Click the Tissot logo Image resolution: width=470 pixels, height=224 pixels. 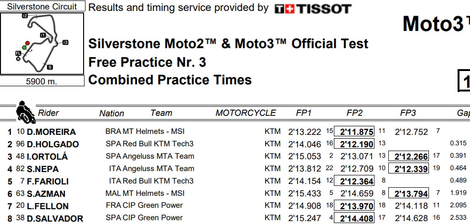(x=313, y=9)
